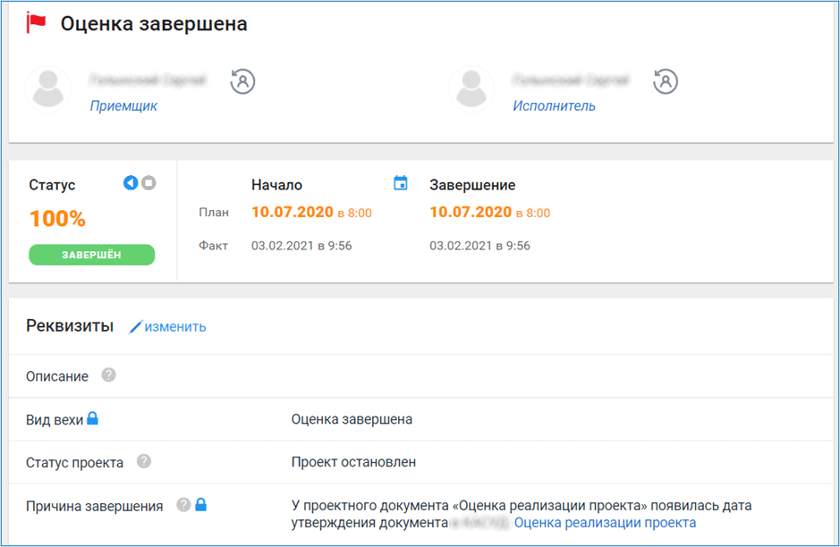Open the Приемщик link
This screenshot has height=547, width=840.
(123, 105)
